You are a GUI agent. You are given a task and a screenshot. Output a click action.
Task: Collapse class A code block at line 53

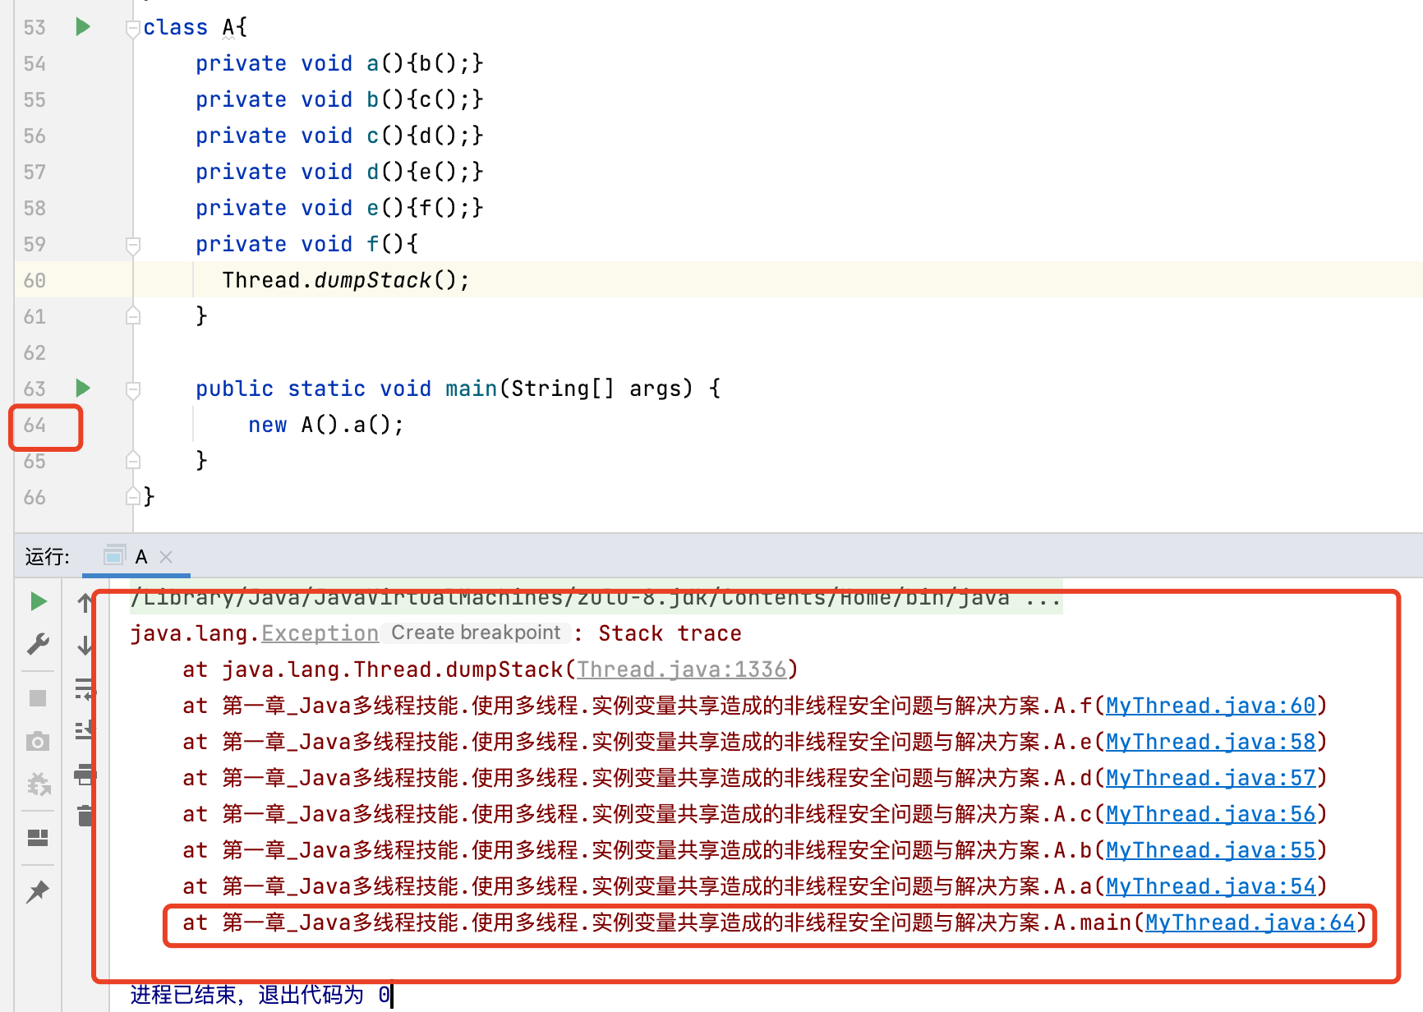point(133,29)
